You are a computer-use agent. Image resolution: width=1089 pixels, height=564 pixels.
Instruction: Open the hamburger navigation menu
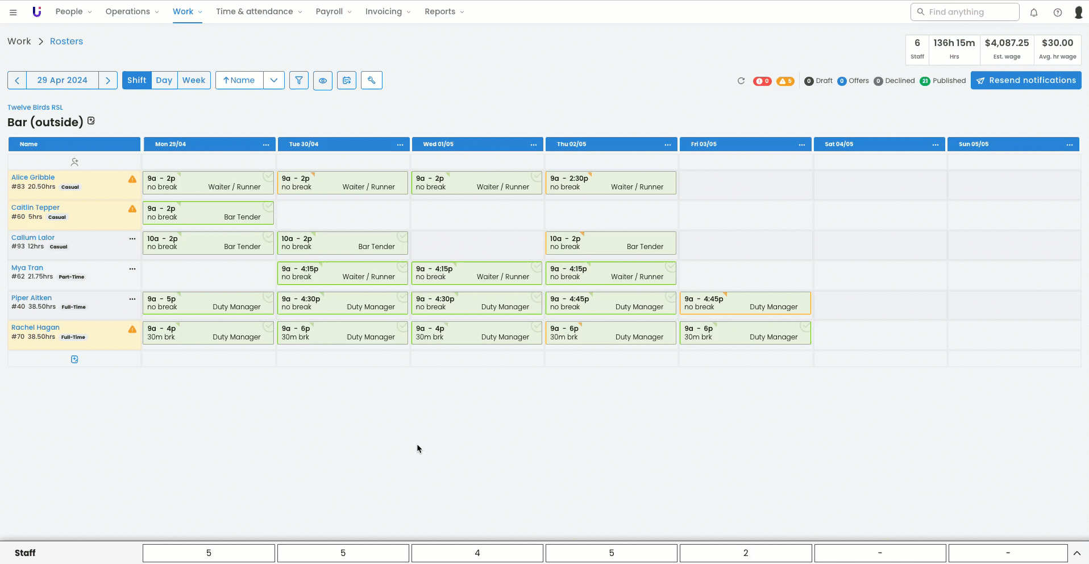tap(13, 12)
